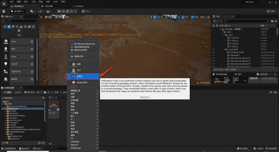
Task: Click the Stop simulation button in toolbar
Action: point(68,11)
